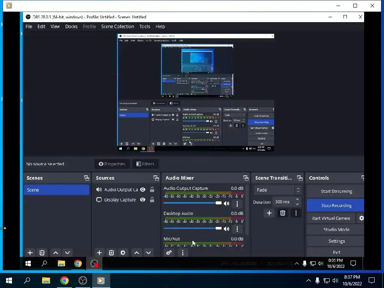Remove the selected source
Viewport: 384px width, 288px height.
tap(111, 252)
